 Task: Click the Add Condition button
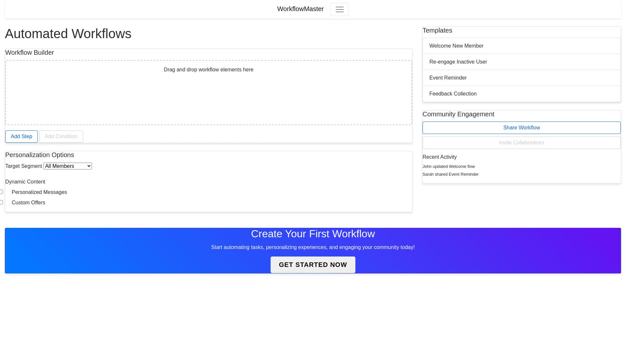tap(61, 137)
